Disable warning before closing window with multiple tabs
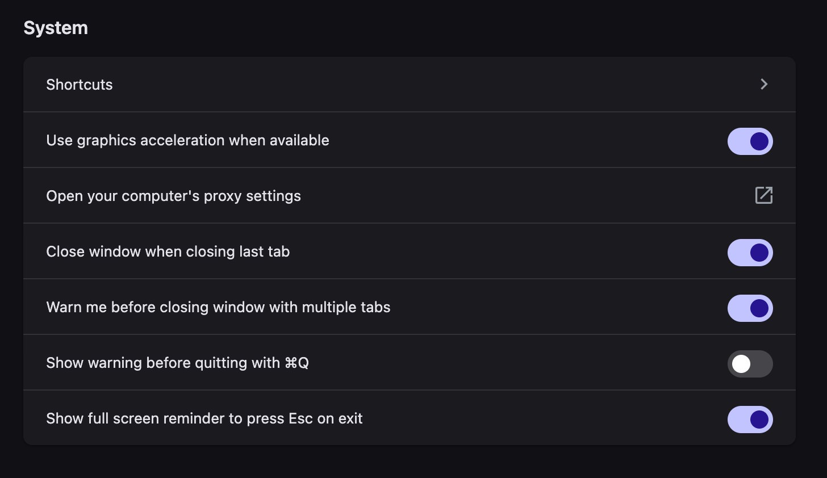 click(750, 308)
